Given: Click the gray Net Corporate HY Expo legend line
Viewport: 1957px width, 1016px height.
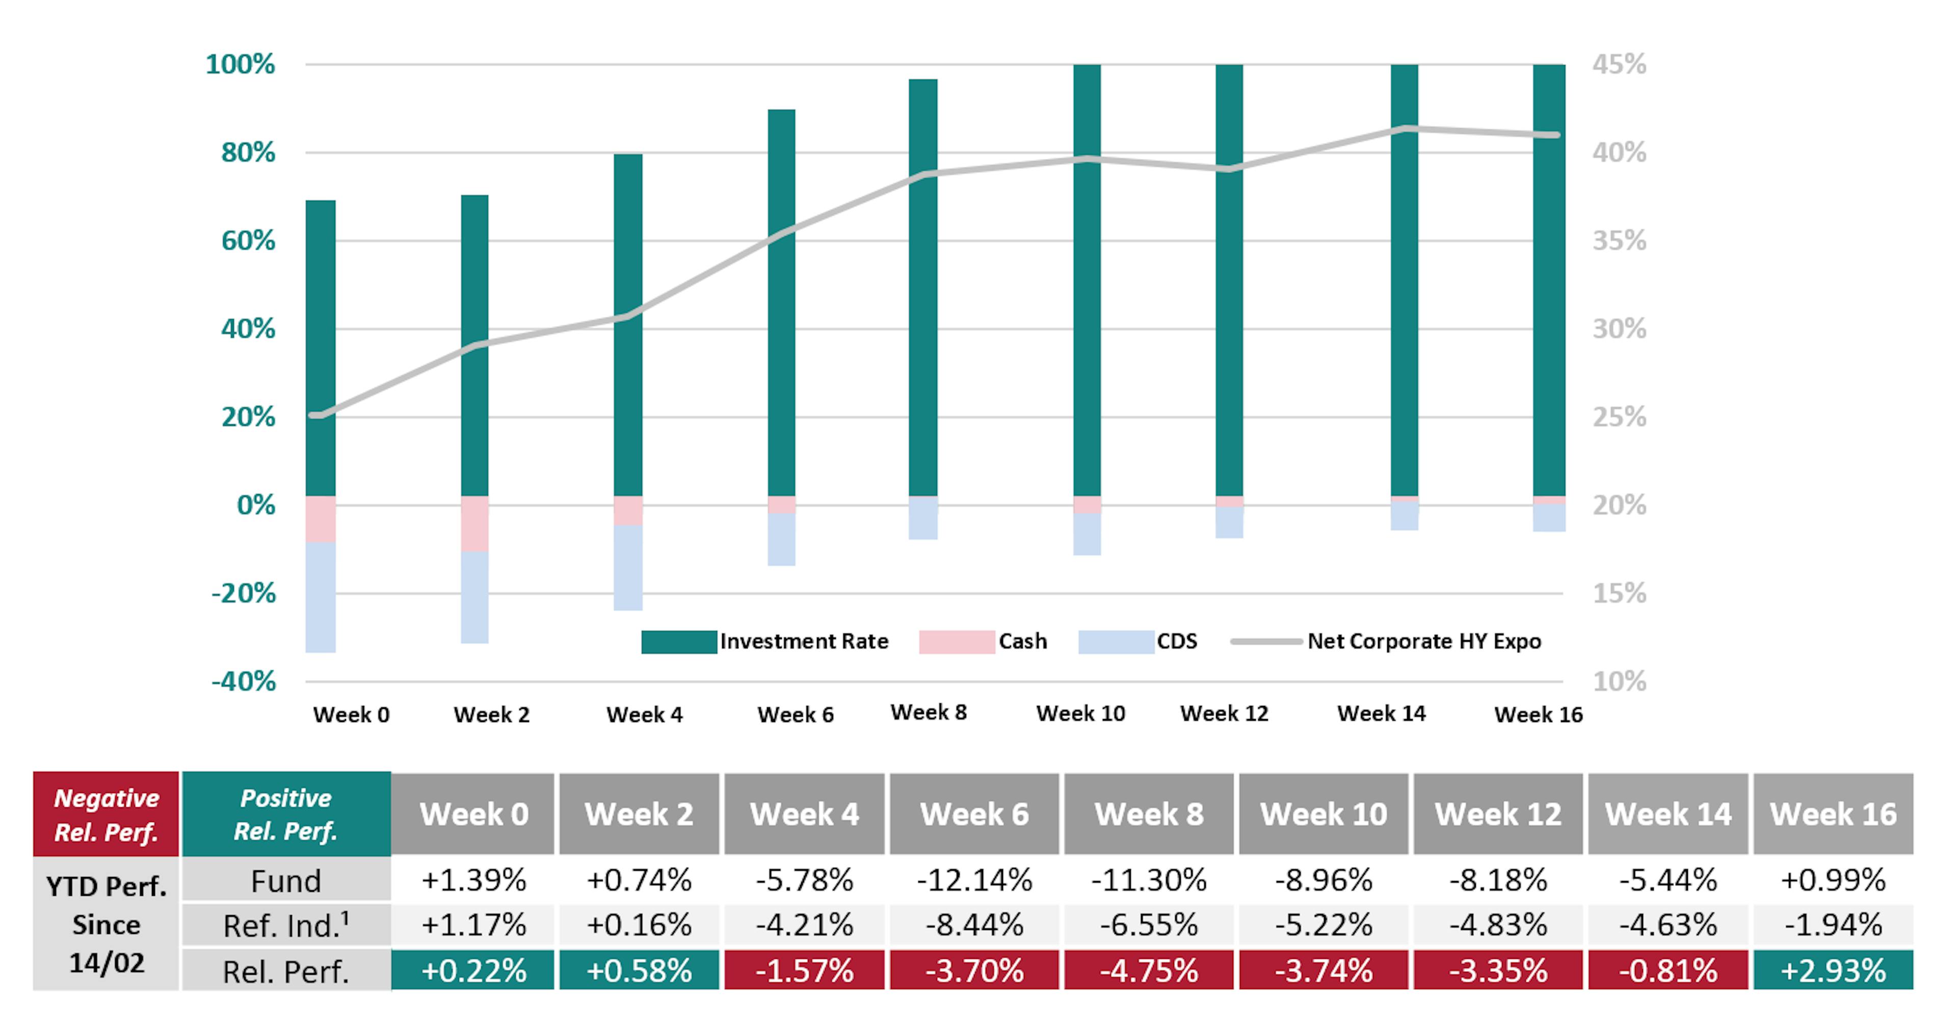Looking at the screenshot, I should (x=1265, y=642).
